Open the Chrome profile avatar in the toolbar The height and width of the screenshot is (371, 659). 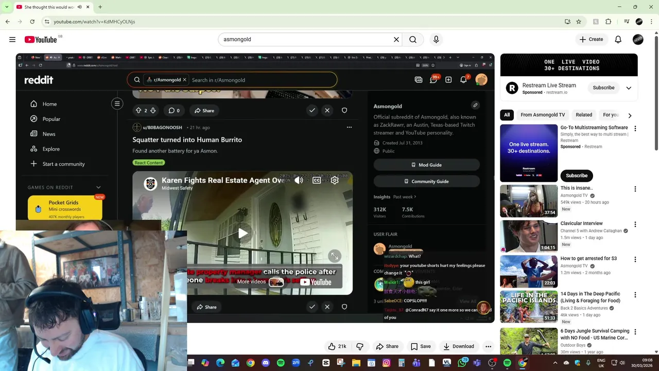point(639,22)
